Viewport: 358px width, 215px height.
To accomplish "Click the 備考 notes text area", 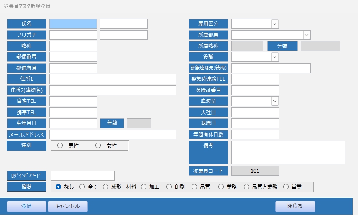I will pyautogui.click(x=288, y=152).
